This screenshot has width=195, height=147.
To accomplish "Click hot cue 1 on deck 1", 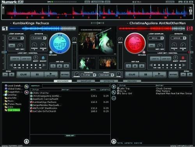I will click(53, 66).
